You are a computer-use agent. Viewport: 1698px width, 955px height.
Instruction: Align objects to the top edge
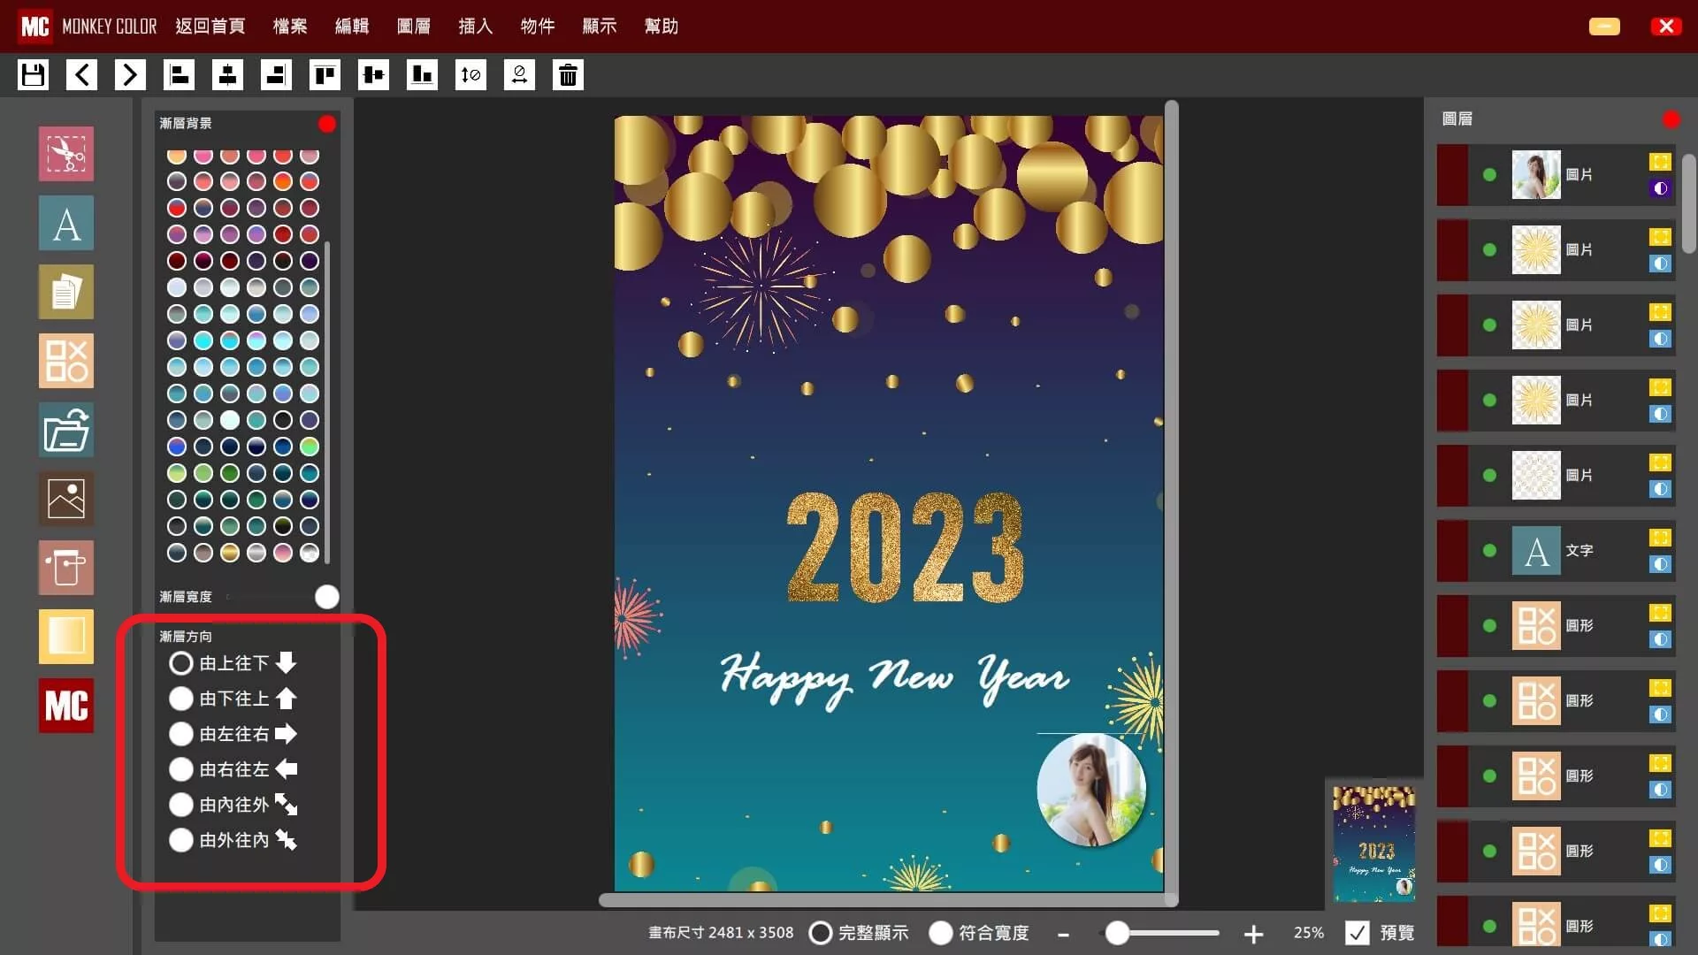325,75
